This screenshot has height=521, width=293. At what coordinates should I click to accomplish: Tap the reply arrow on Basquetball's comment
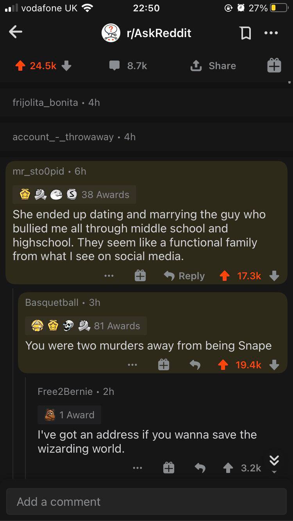click(195, 364)
